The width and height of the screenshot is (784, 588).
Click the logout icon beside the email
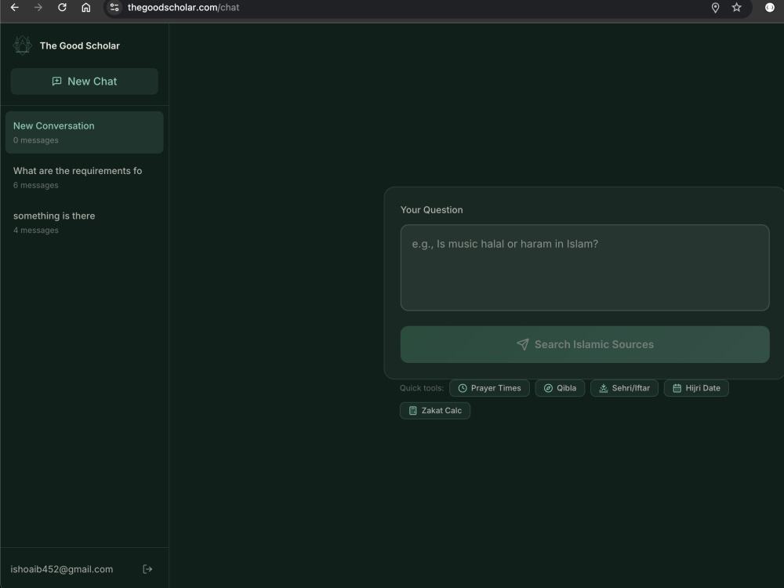[x=147, y=569]
